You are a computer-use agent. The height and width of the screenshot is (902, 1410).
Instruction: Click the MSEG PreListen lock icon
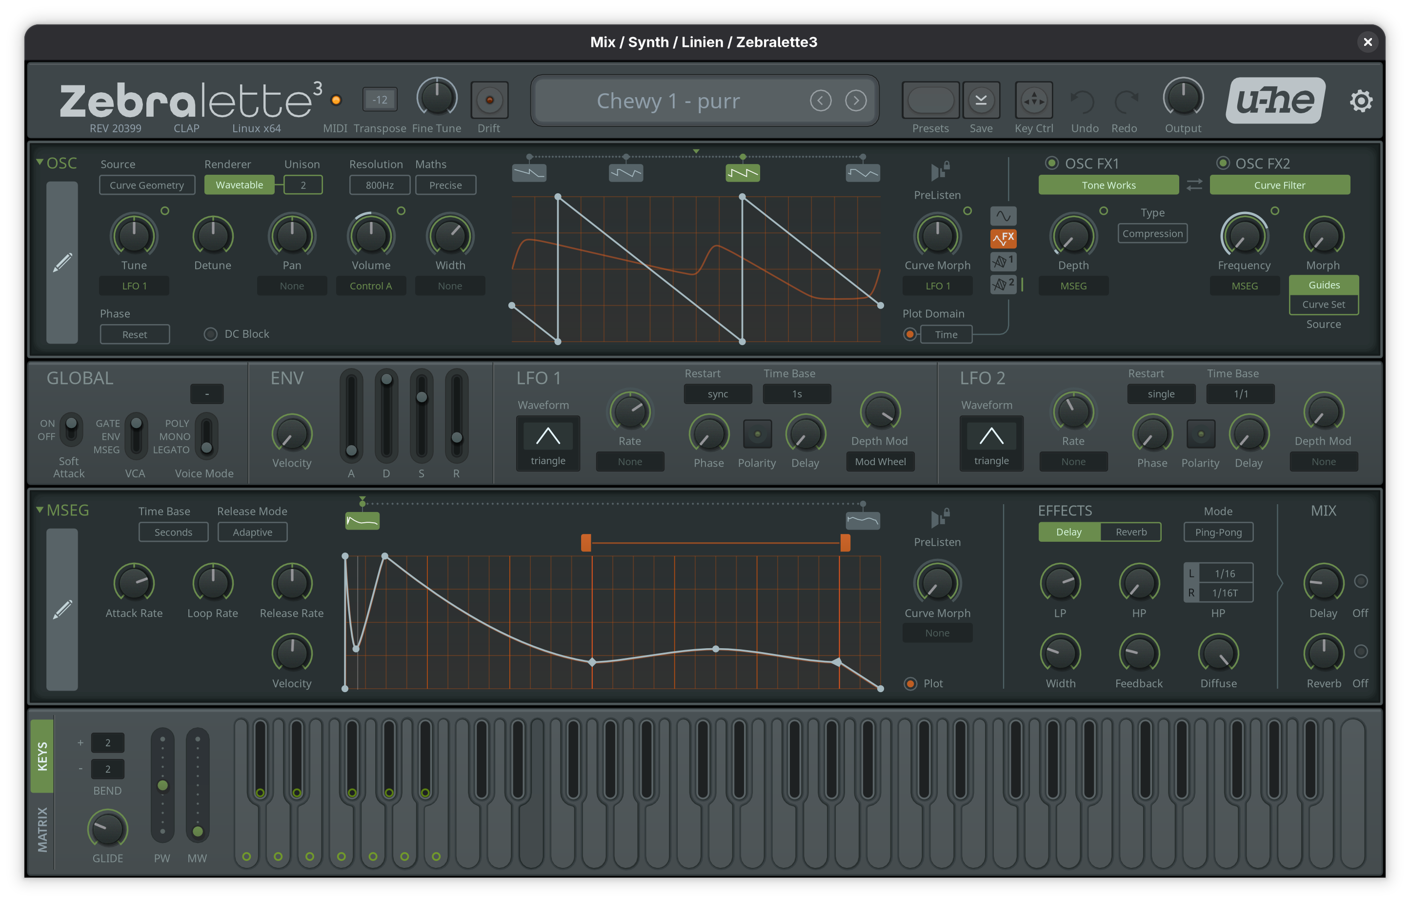pyautogui.click(x=939, y=517)
